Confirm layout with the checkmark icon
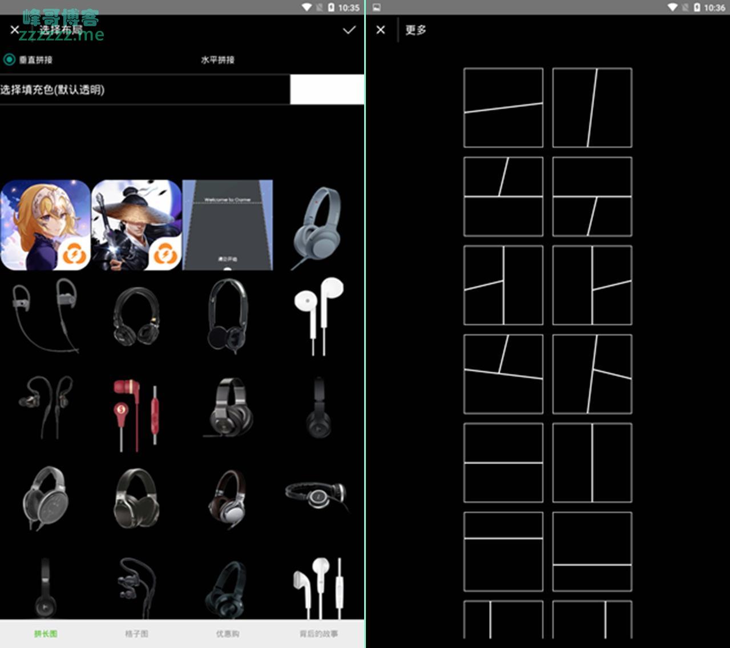 (x=349, y=30)
